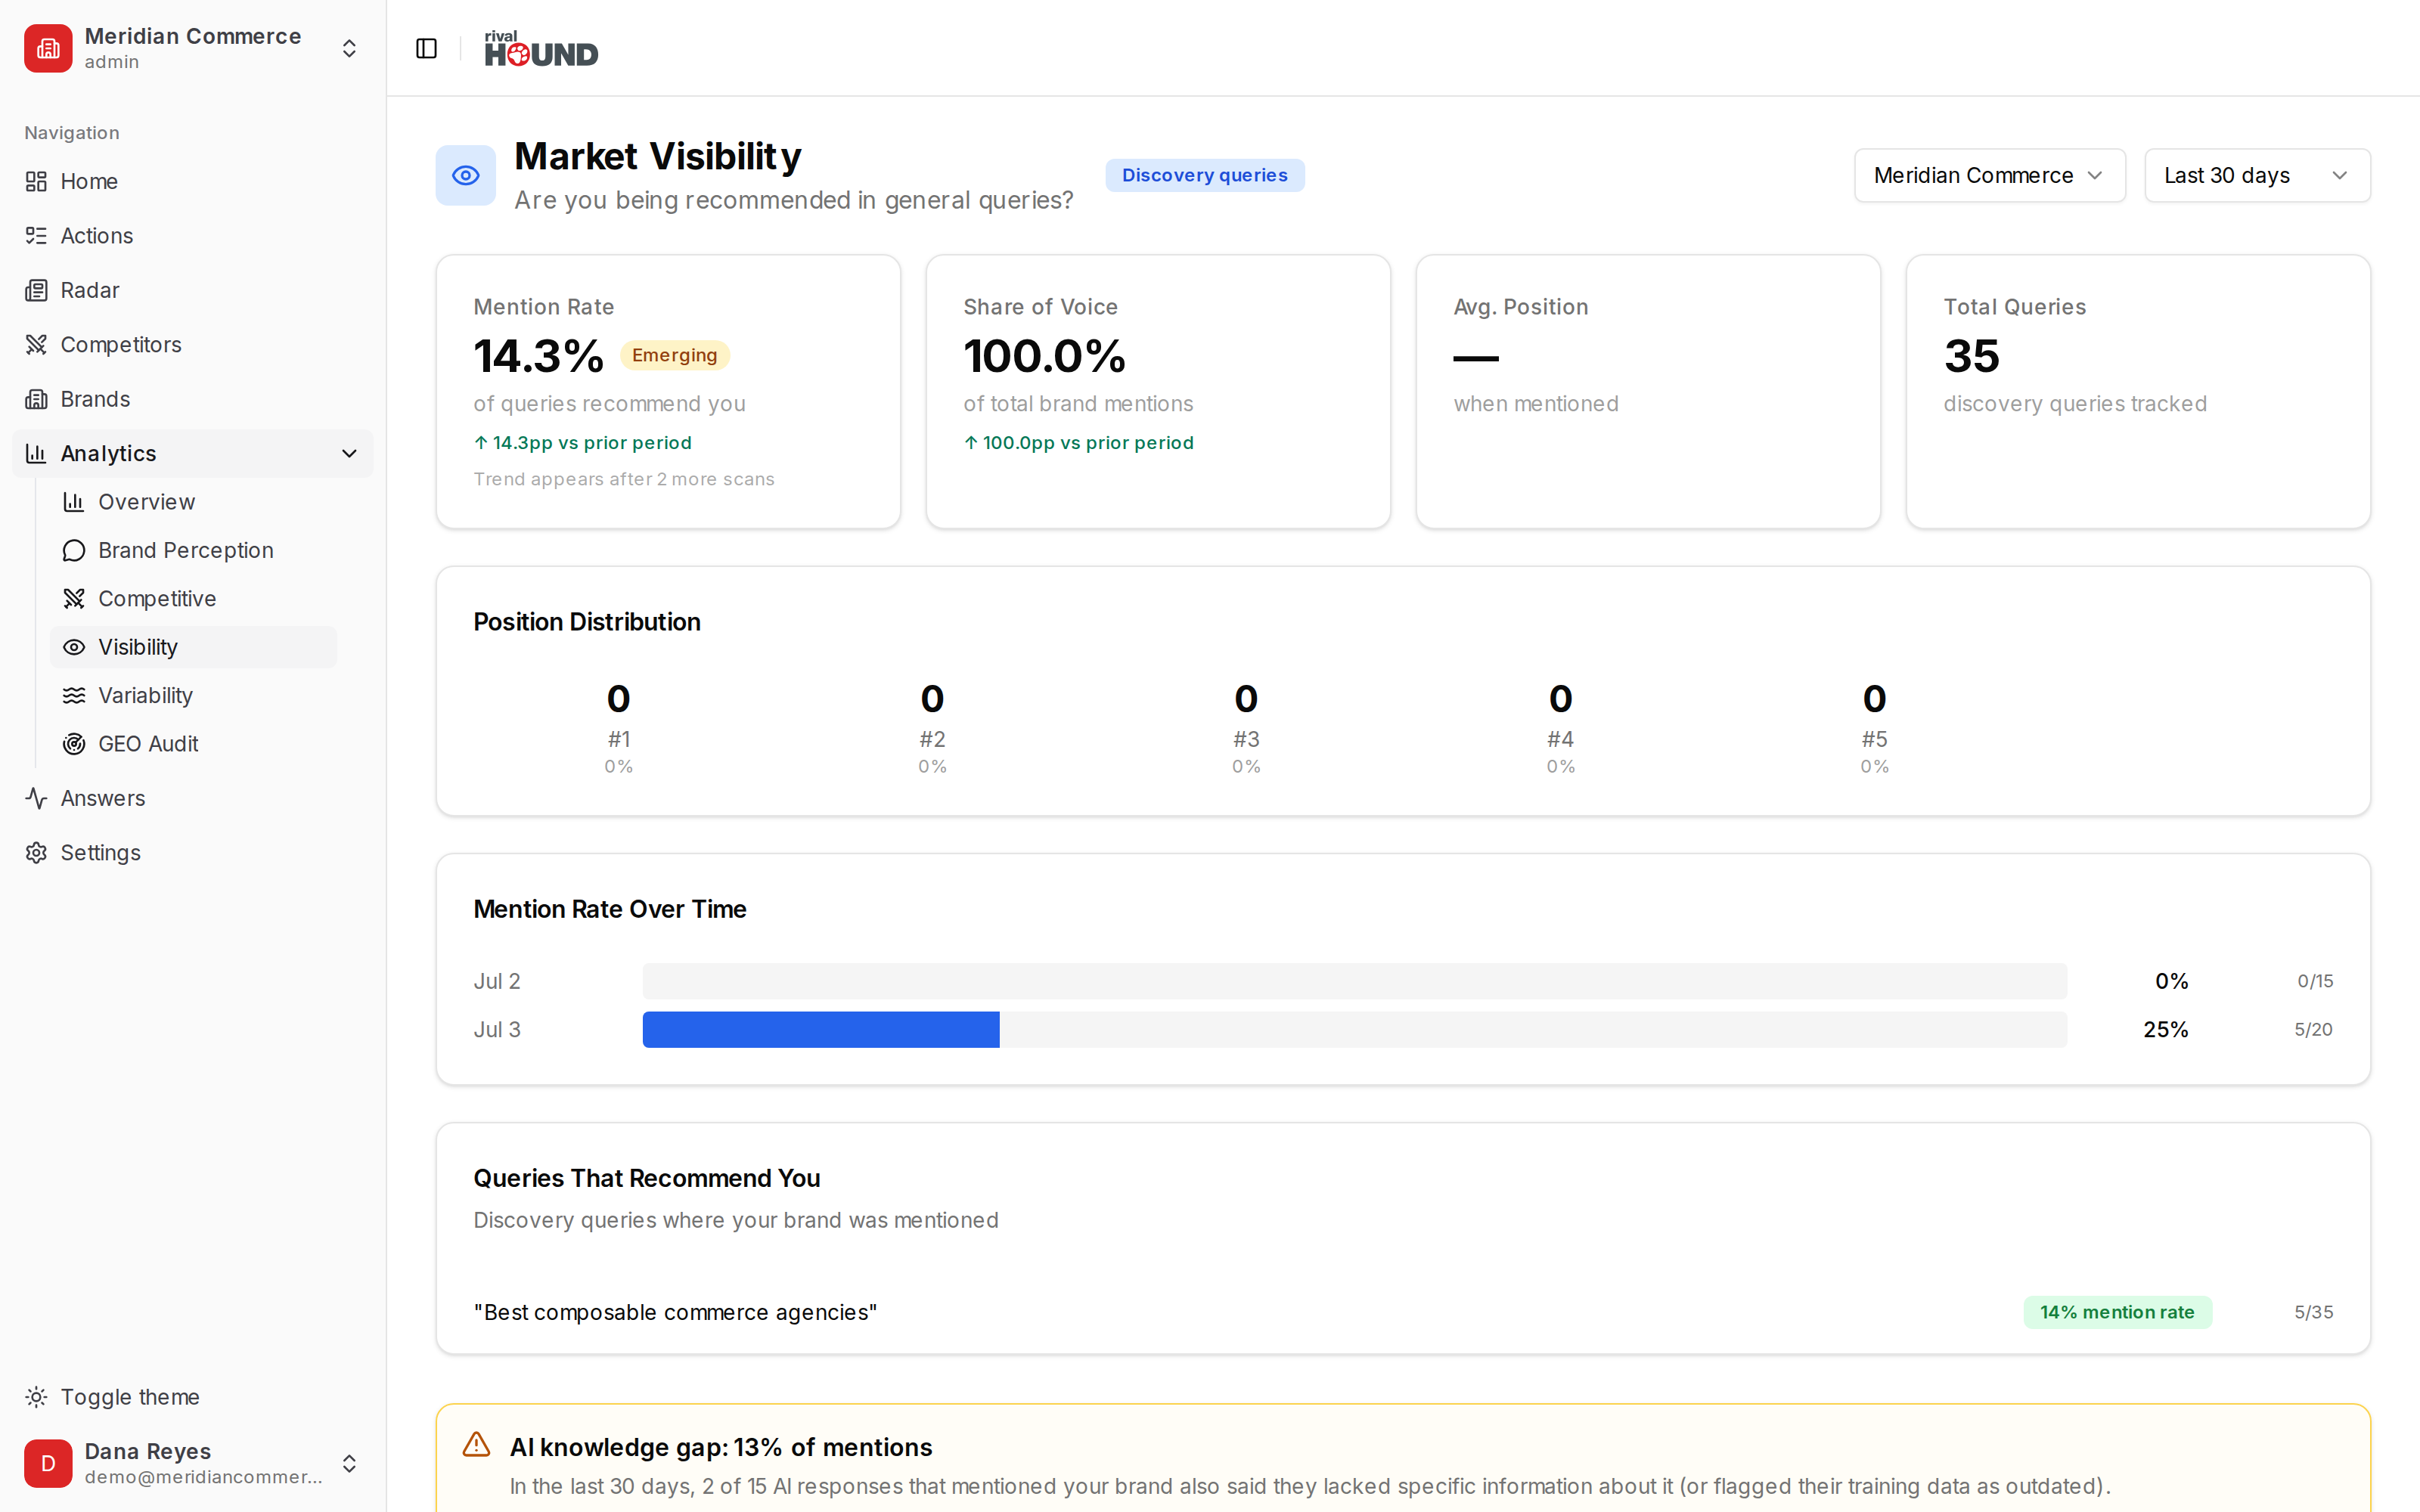
Task: Navigate to Brands
Action: point(192,399)
